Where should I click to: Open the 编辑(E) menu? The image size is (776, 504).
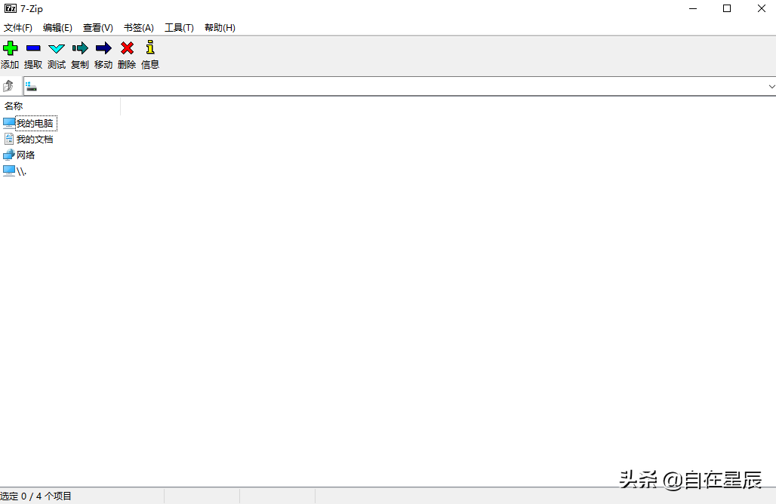click(57, 28)
